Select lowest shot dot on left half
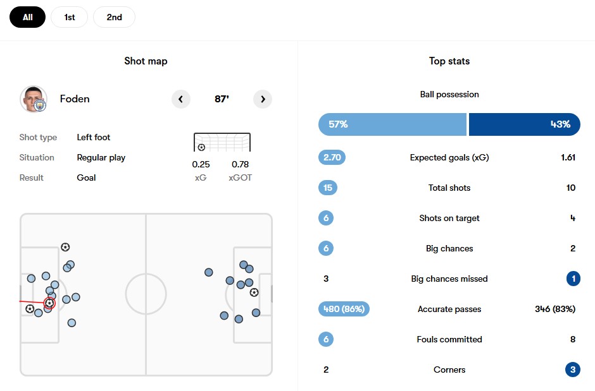The image size is (595, 391). (72, 323)
